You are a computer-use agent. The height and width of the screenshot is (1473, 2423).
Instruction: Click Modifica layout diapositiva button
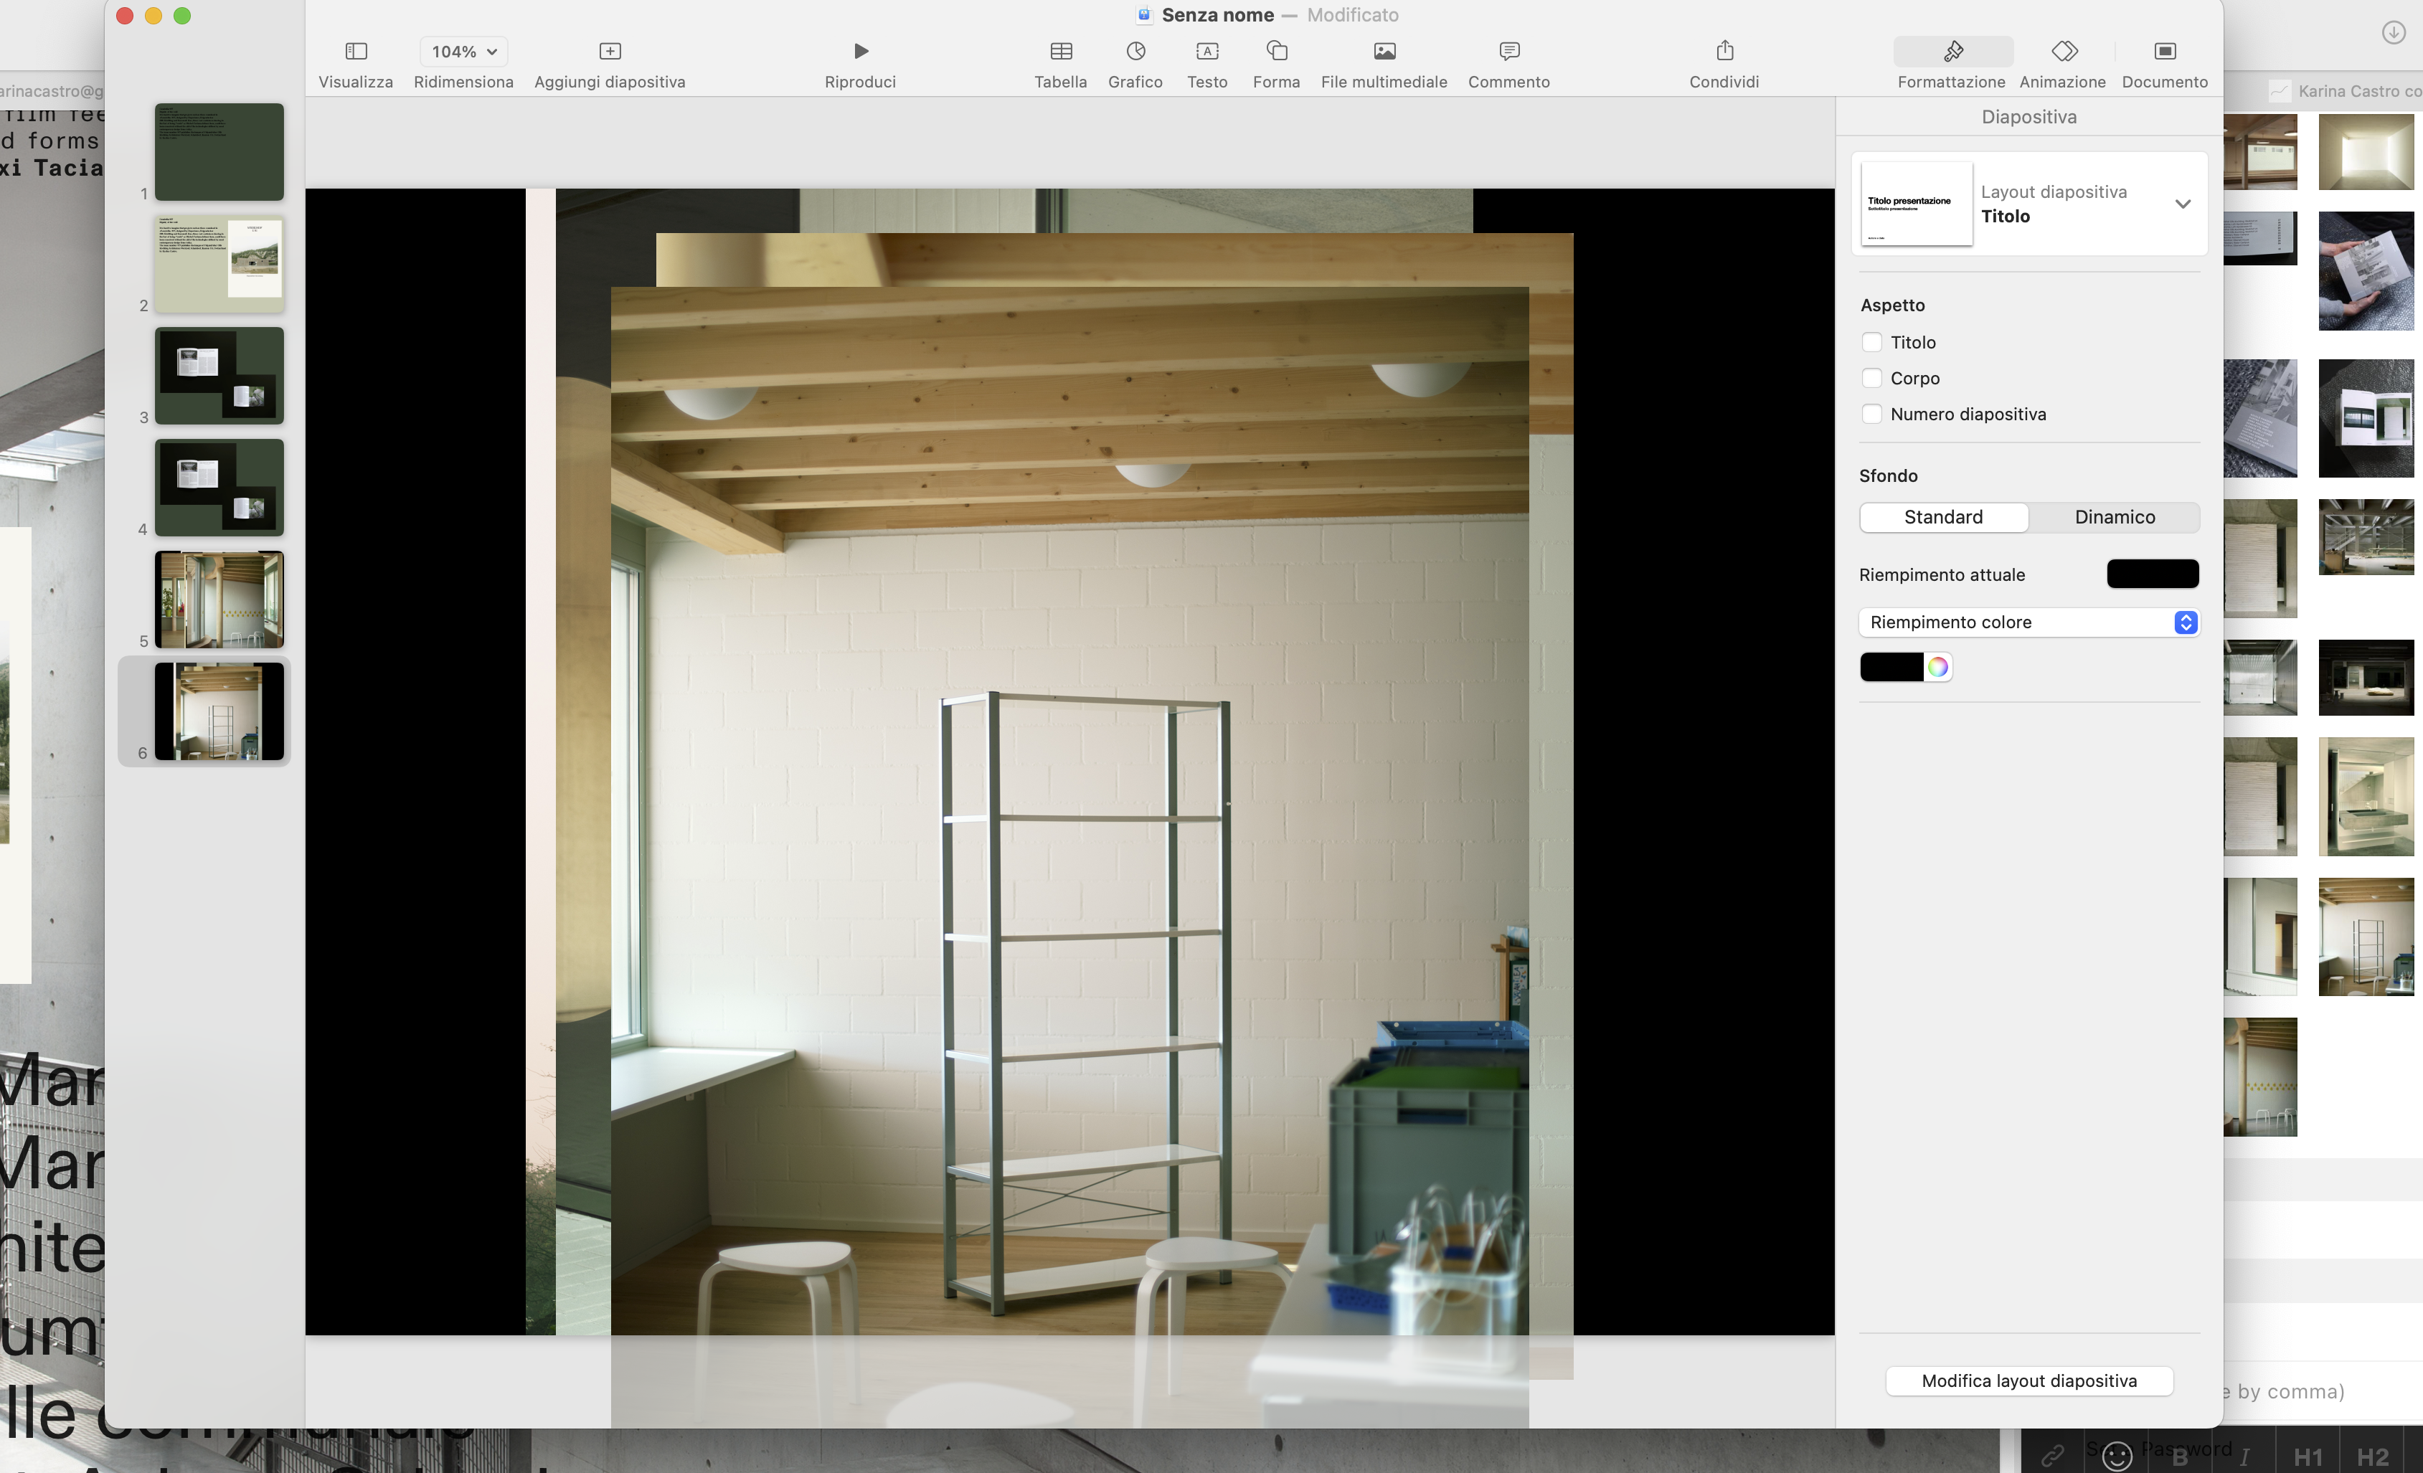(x=2028, y=1380)
